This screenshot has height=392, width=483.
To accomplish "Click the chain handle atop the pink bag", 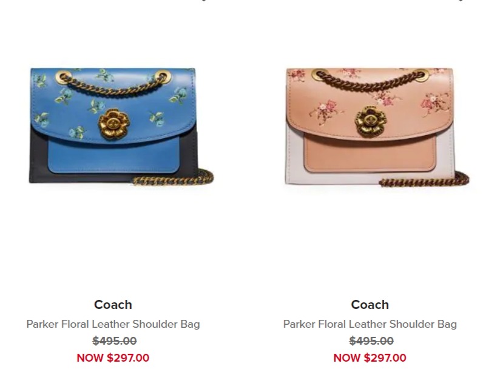I will (370, 81).
